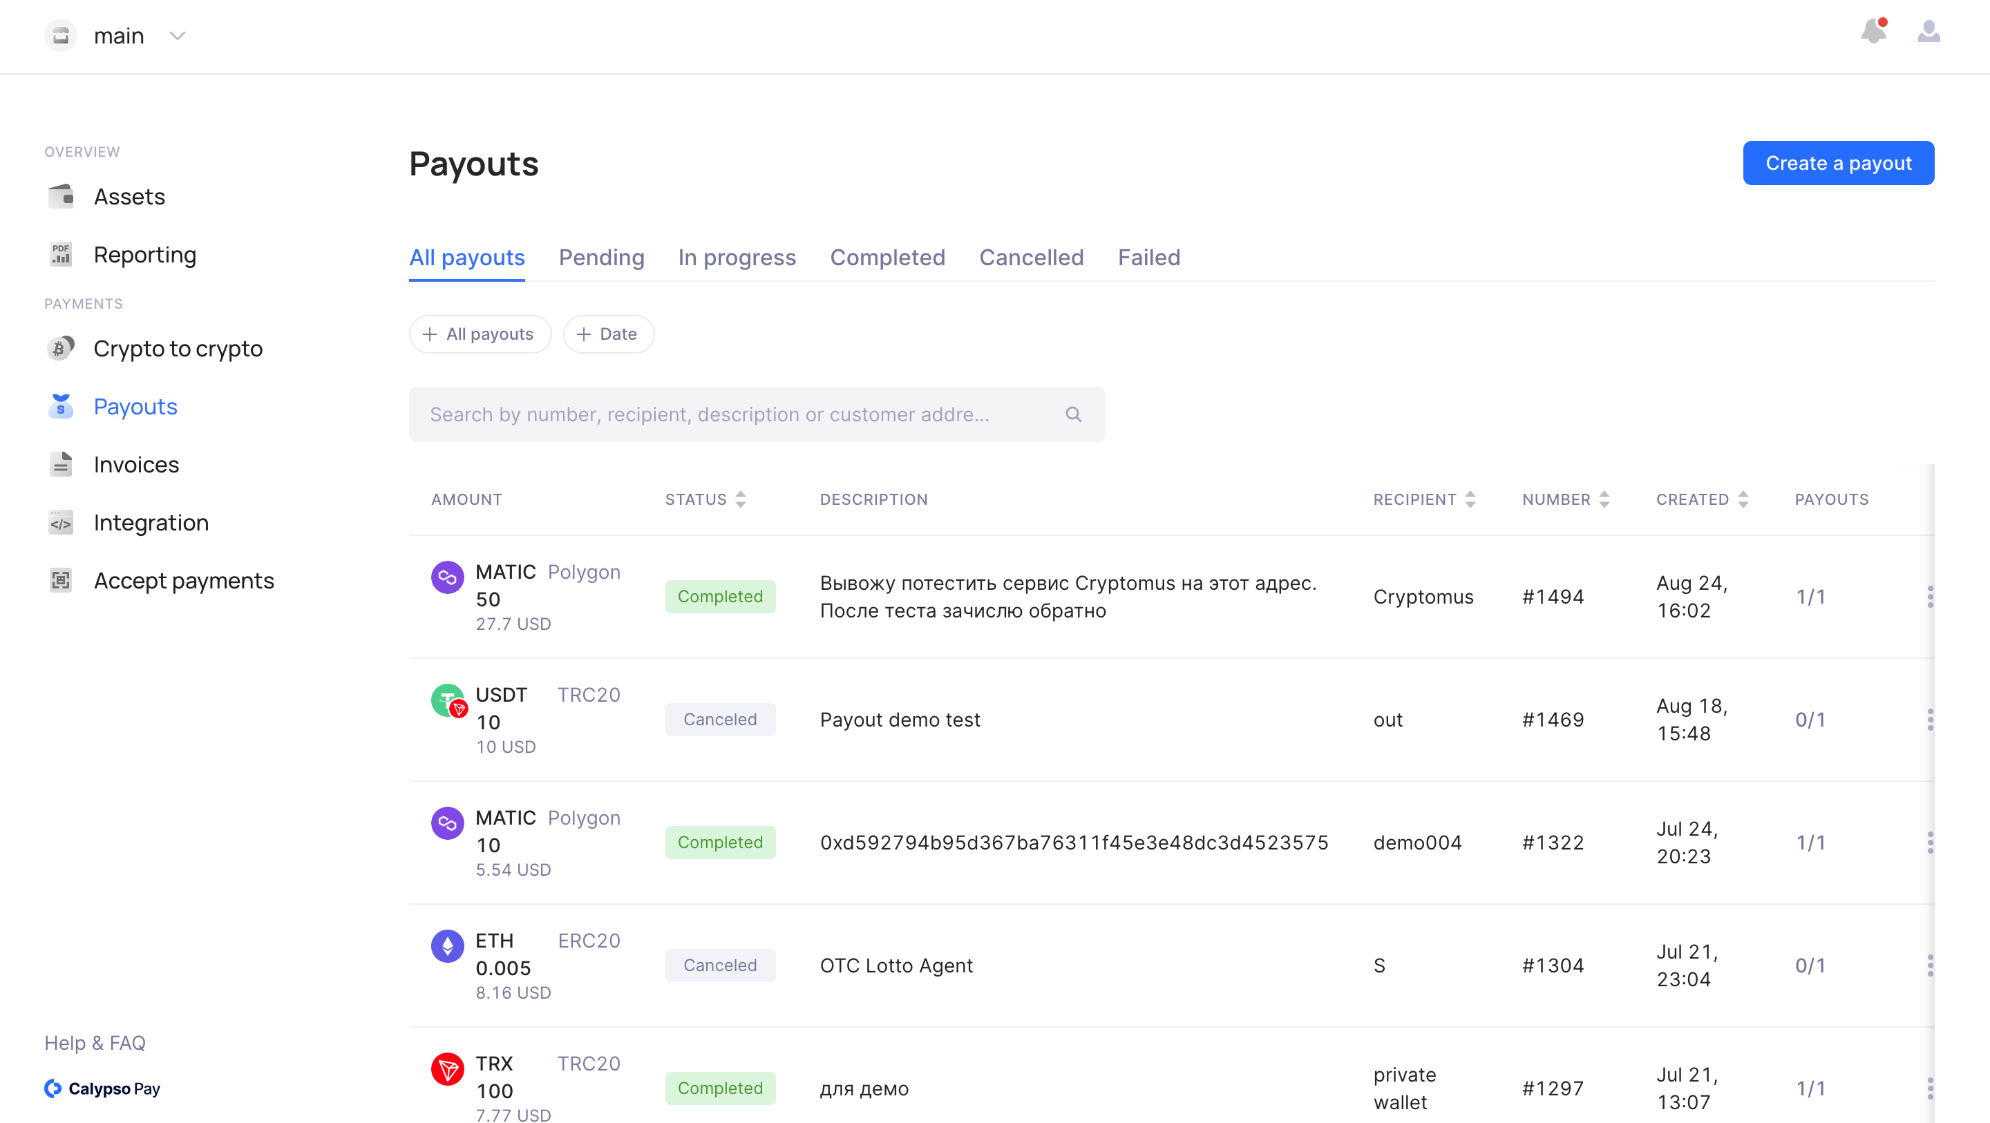Open the more options menu for payout #1297
The width and height of the screenshot is (1990, 1123).
click(x=1929, y=1088)
